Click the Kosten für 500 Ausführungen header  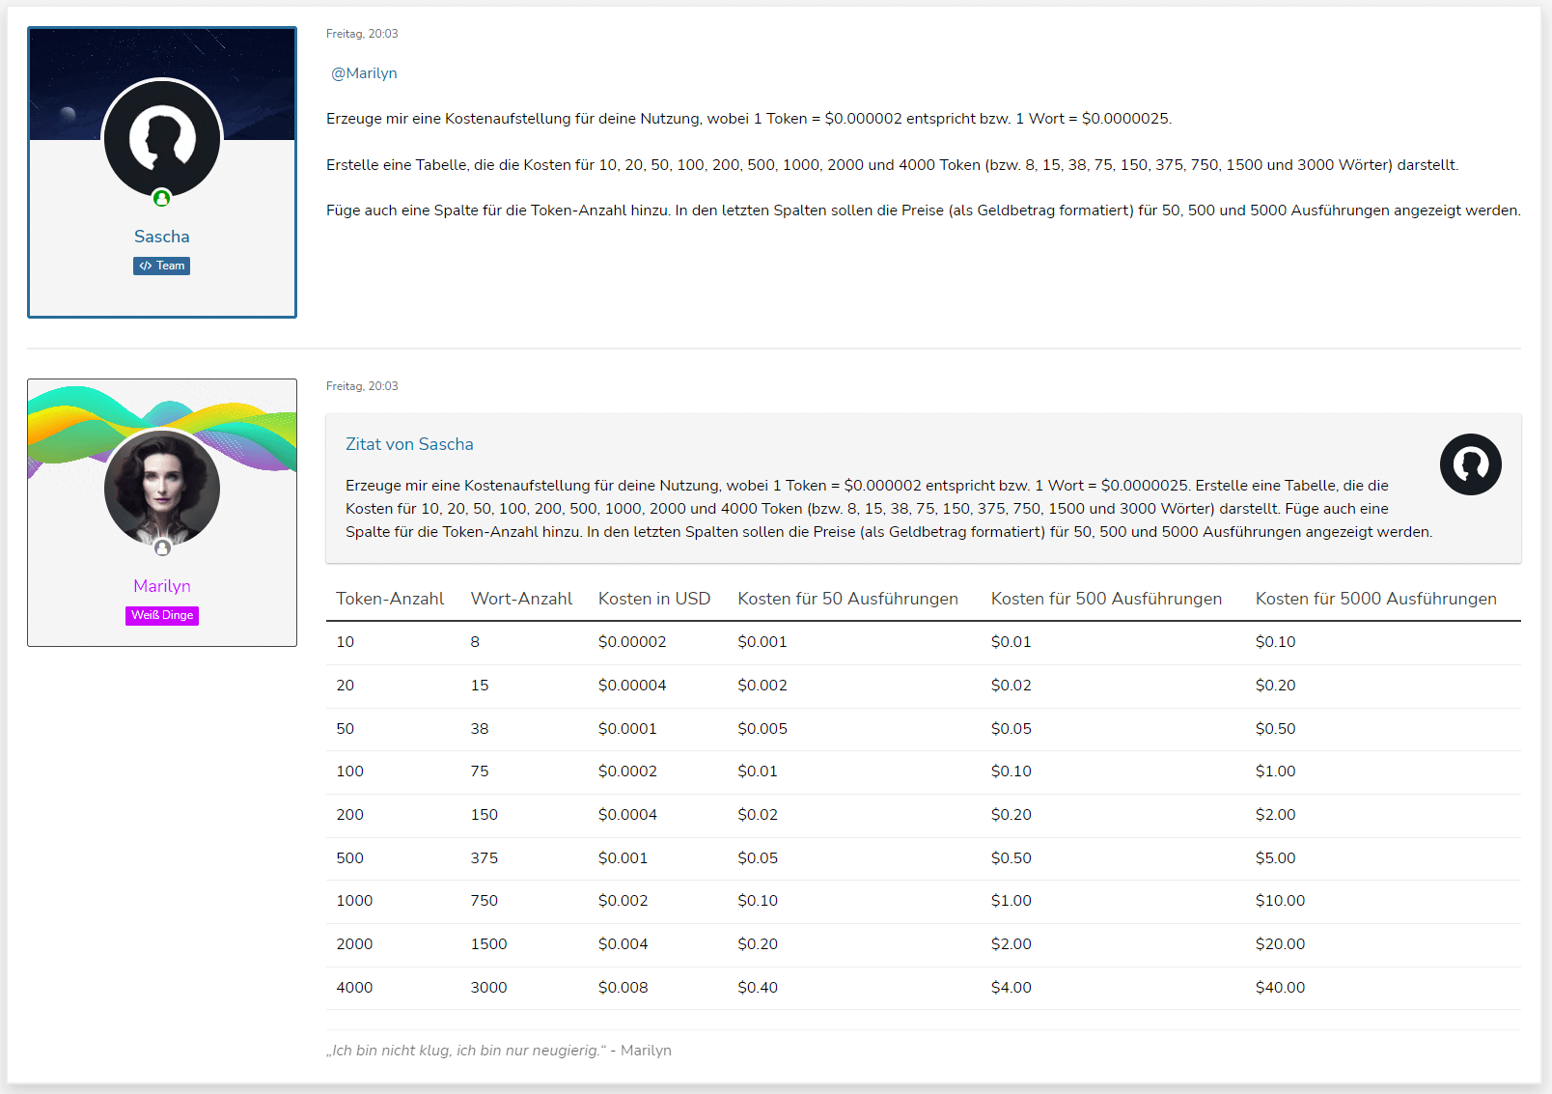tap(1106, 599)
